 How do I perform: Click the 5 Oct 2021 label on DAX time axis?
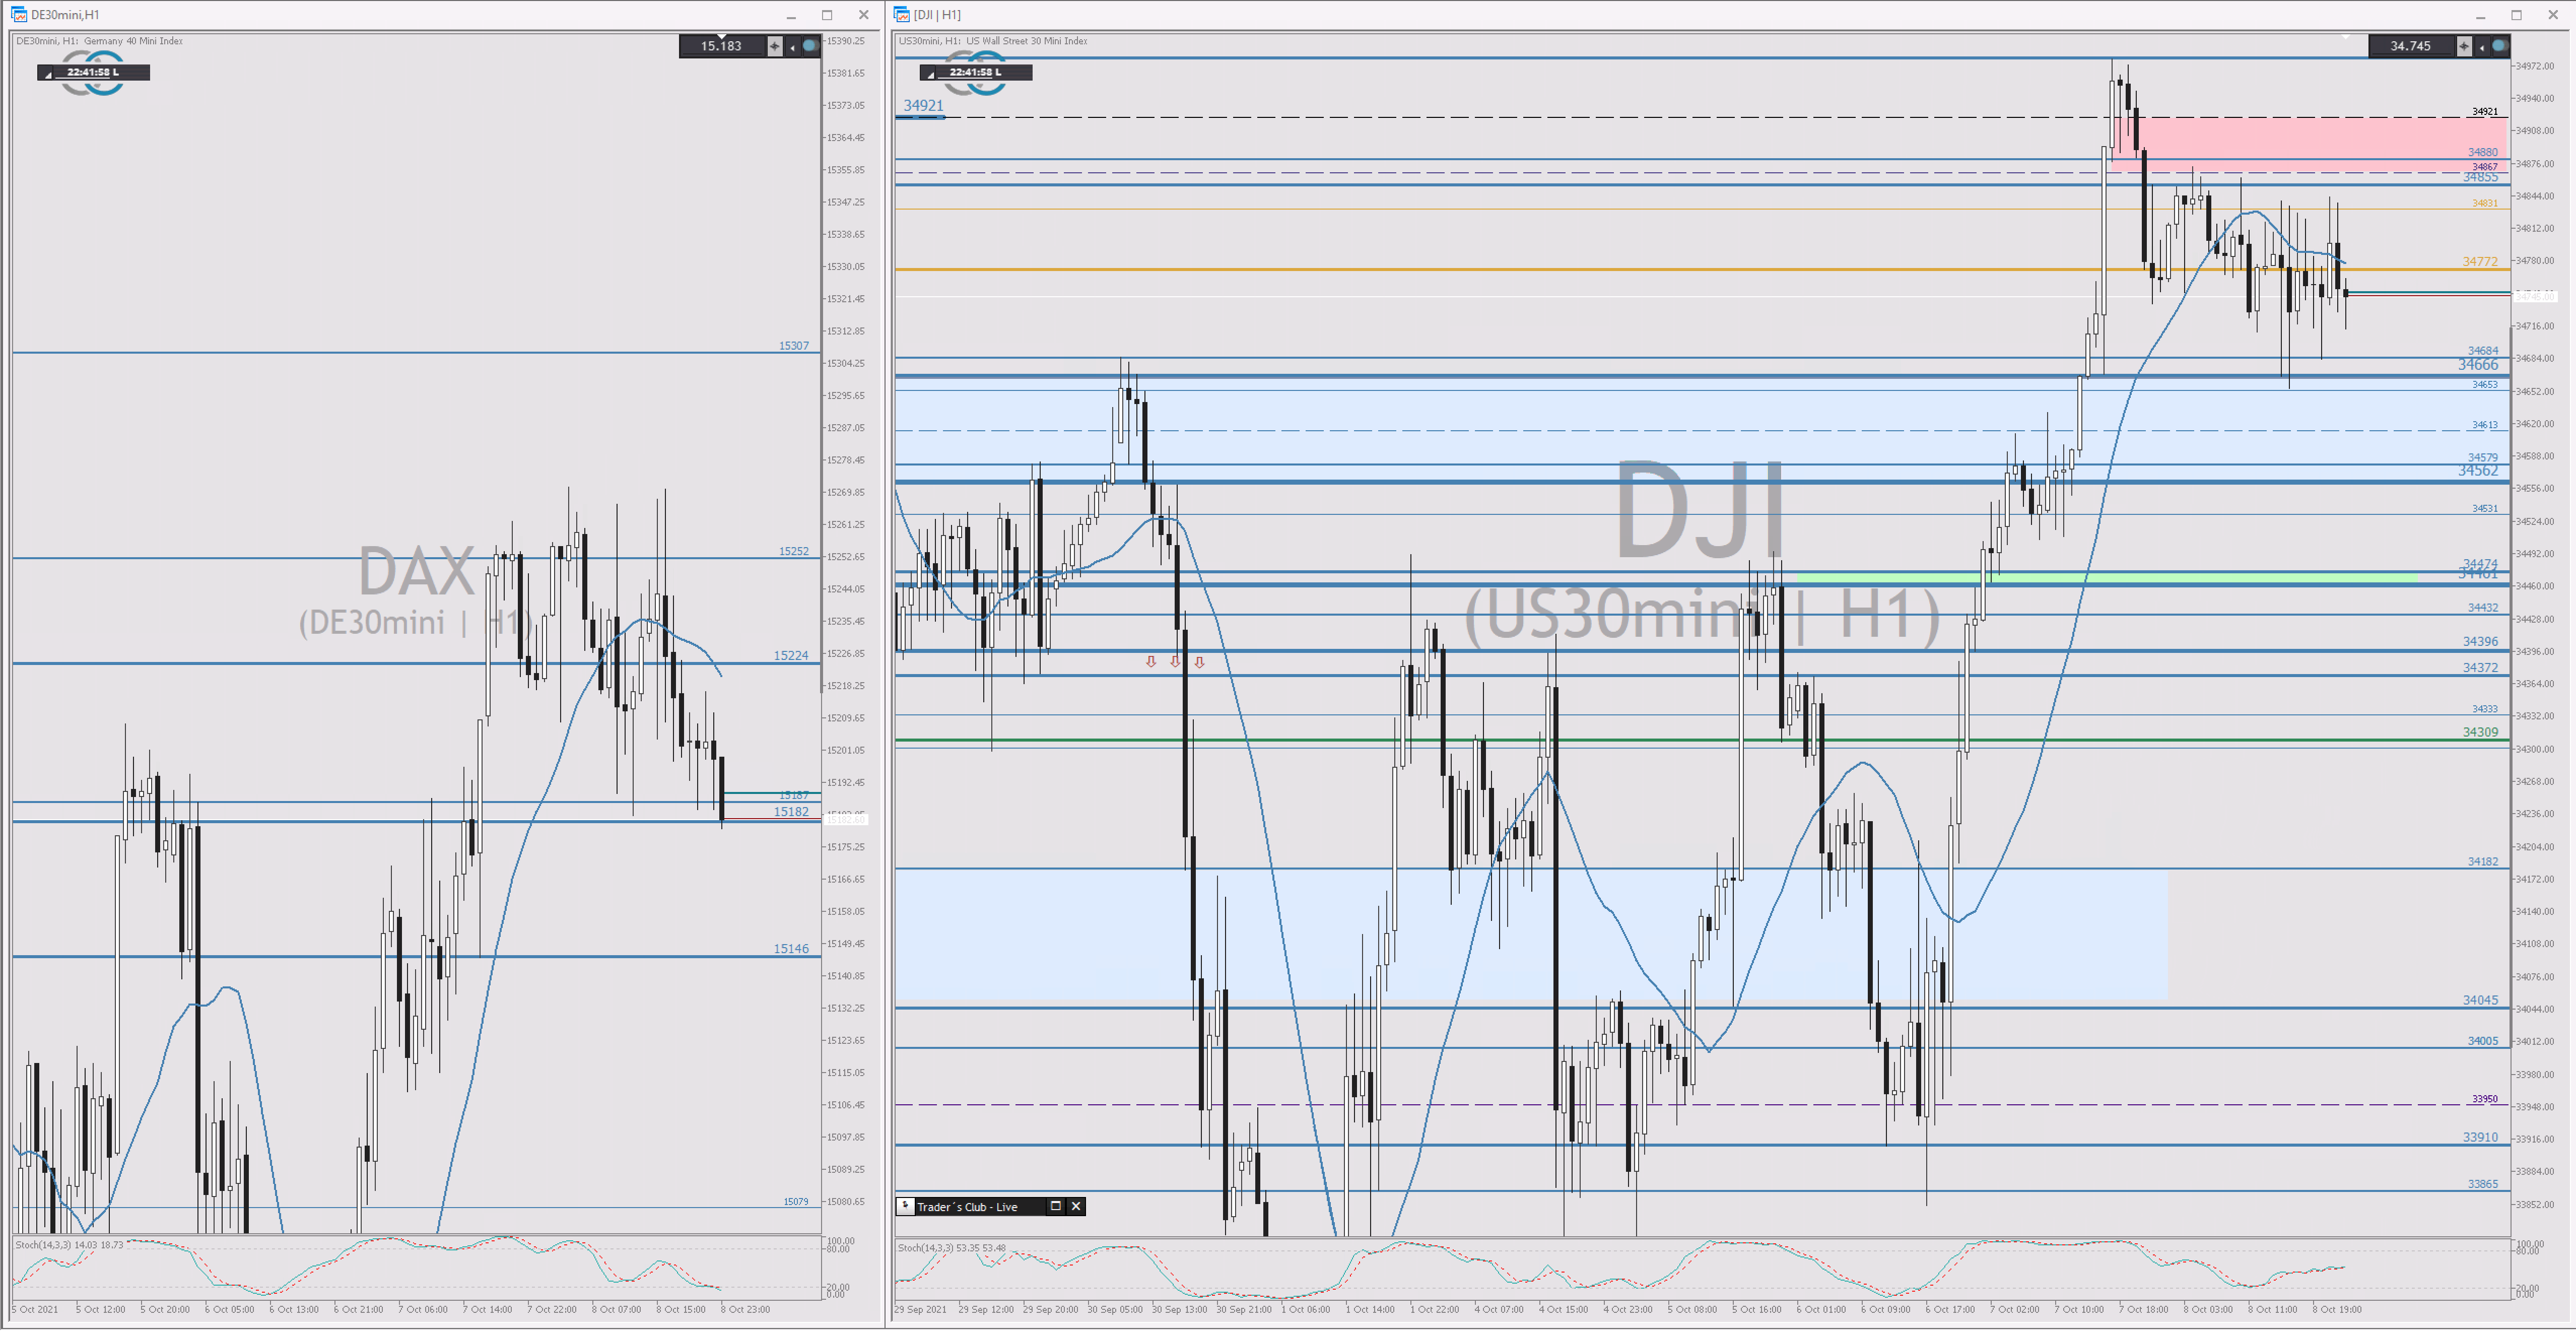pos(35,1309)
